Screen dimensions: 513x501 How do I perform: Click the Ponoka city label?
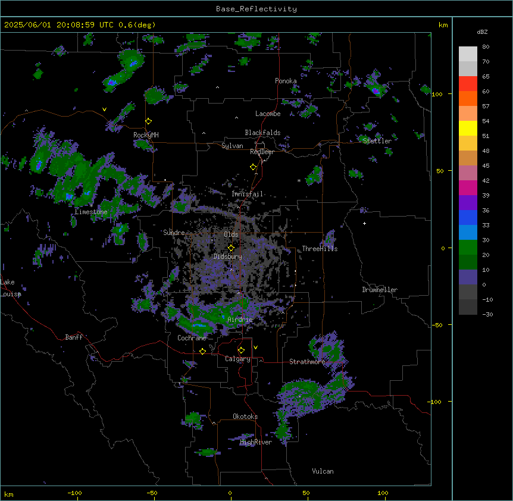pos(286,81)
